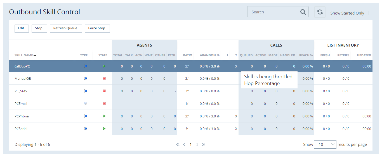Click the throttle X mark for callSupPC
This screenshot has height=157, width=382.
236,66
